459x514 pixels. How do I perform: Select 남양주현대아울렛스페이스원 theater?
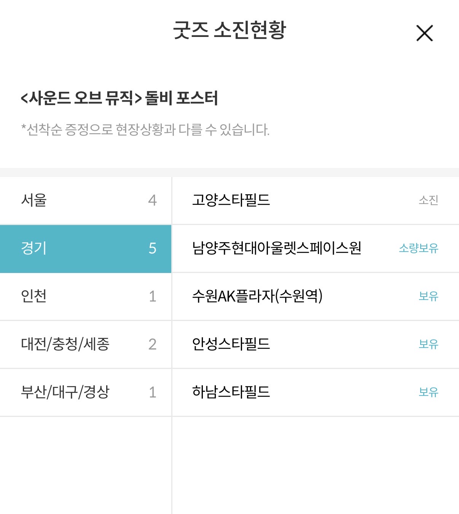(x=316, y=249)
